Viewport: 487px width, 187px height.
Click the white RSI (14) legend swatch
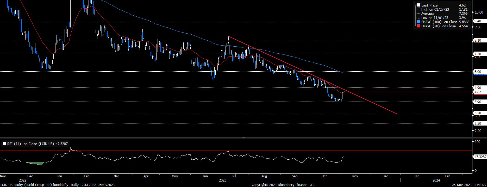(x=5, y=144)
